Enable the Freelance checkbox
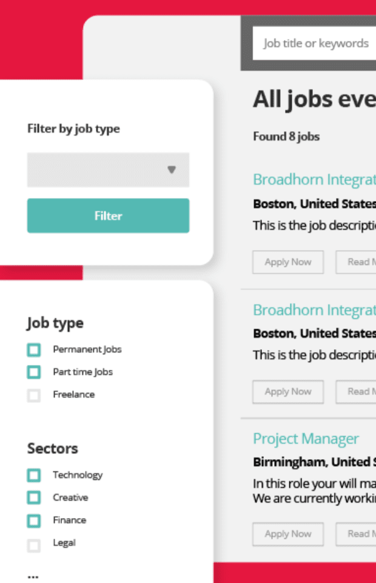The image size is (376, 583). click(x=34, y=395)
